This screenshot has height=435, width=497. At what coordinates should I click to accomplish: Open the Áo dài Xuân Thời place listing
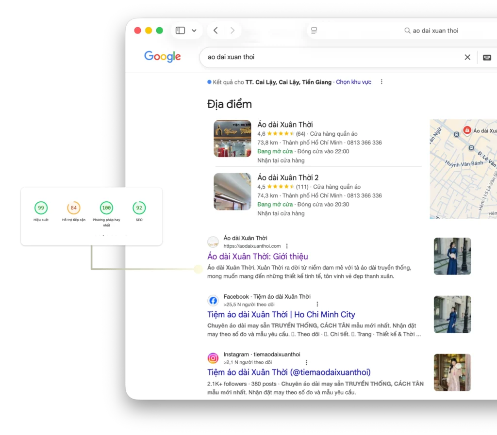(285, 125)
